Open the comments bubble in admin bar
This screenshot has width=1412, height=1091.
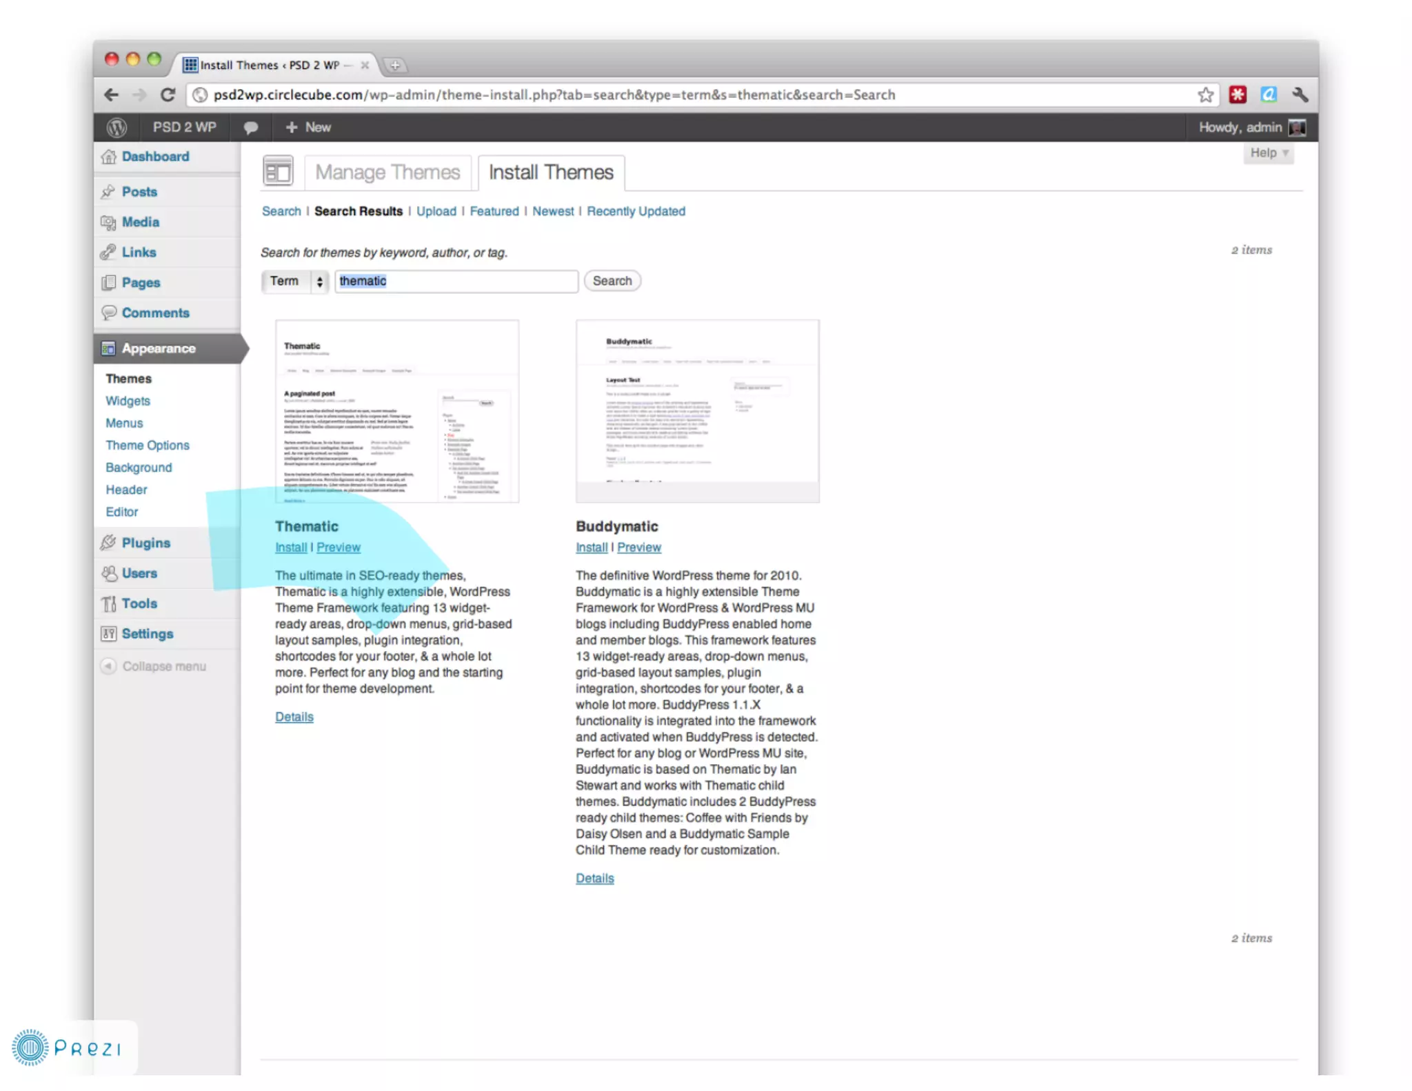251,128
